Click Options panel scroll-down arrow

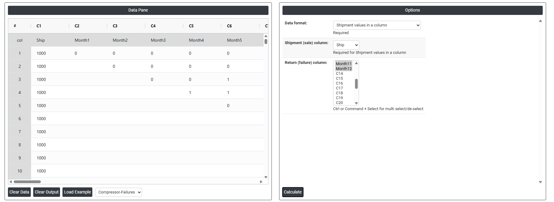pos(540,182)
